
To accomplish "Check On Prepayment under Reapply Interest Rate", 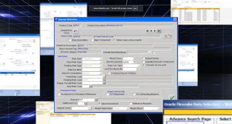I will (107, 94).
